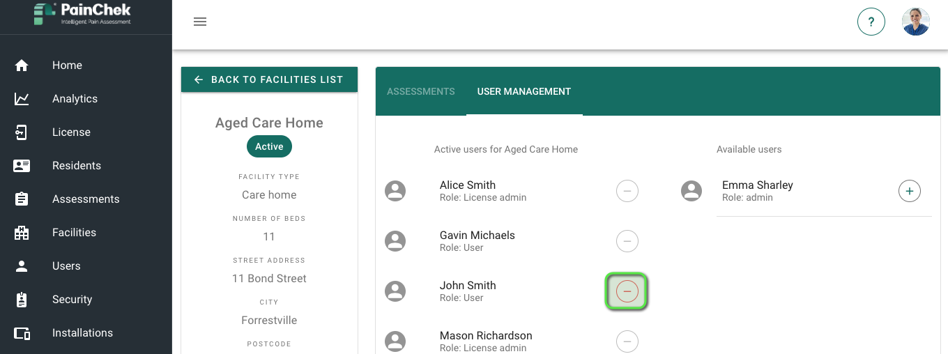This screenshot has height=354, width=948.
Task: Remove Gavin Michaels with minus button
Action: 627,241
